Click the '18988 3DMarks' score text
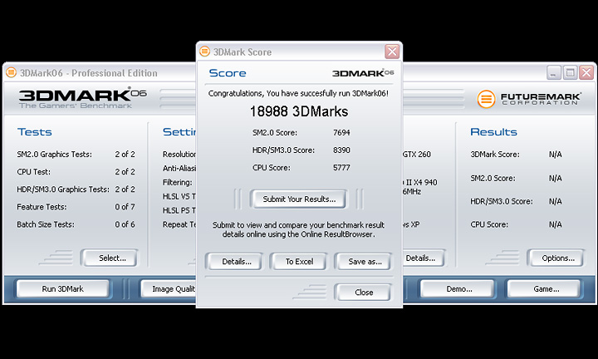This screenshot has height=359, width=598. [299, 111]
